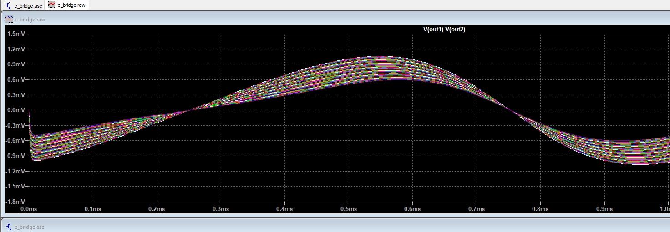Viewport: 670px width, 232px height.
Task: Click the -1.8mV vertical axis label
Action: [15, 202]
